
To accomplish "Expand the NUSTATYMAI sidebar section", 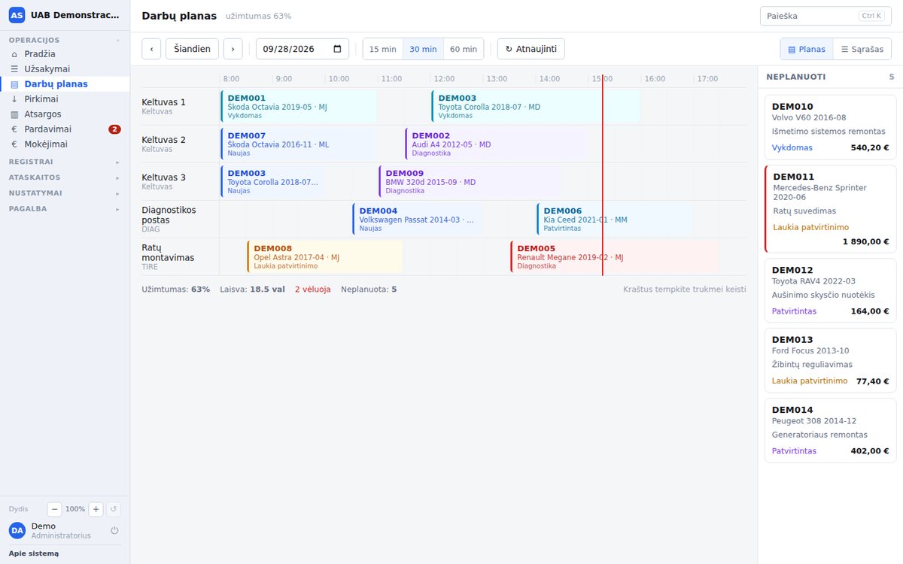I will point(65,193).
